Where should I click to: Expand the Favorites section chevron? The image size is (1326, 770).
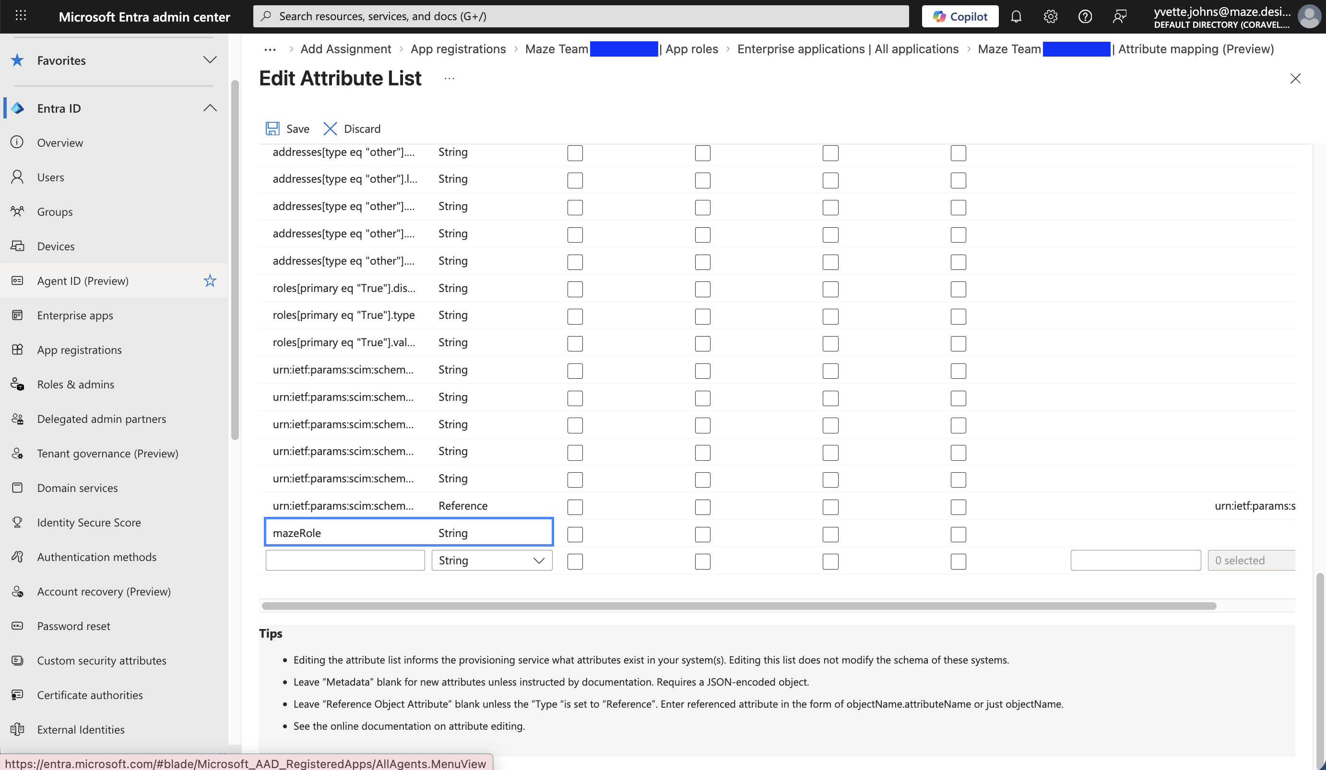pyautogui.click(x=210, y=60)
